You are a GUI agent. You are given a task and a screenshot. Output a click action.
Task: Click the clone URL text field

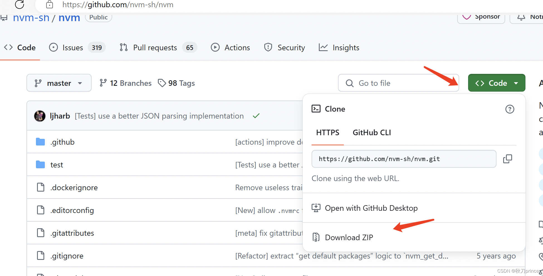(x=404, y=159)
